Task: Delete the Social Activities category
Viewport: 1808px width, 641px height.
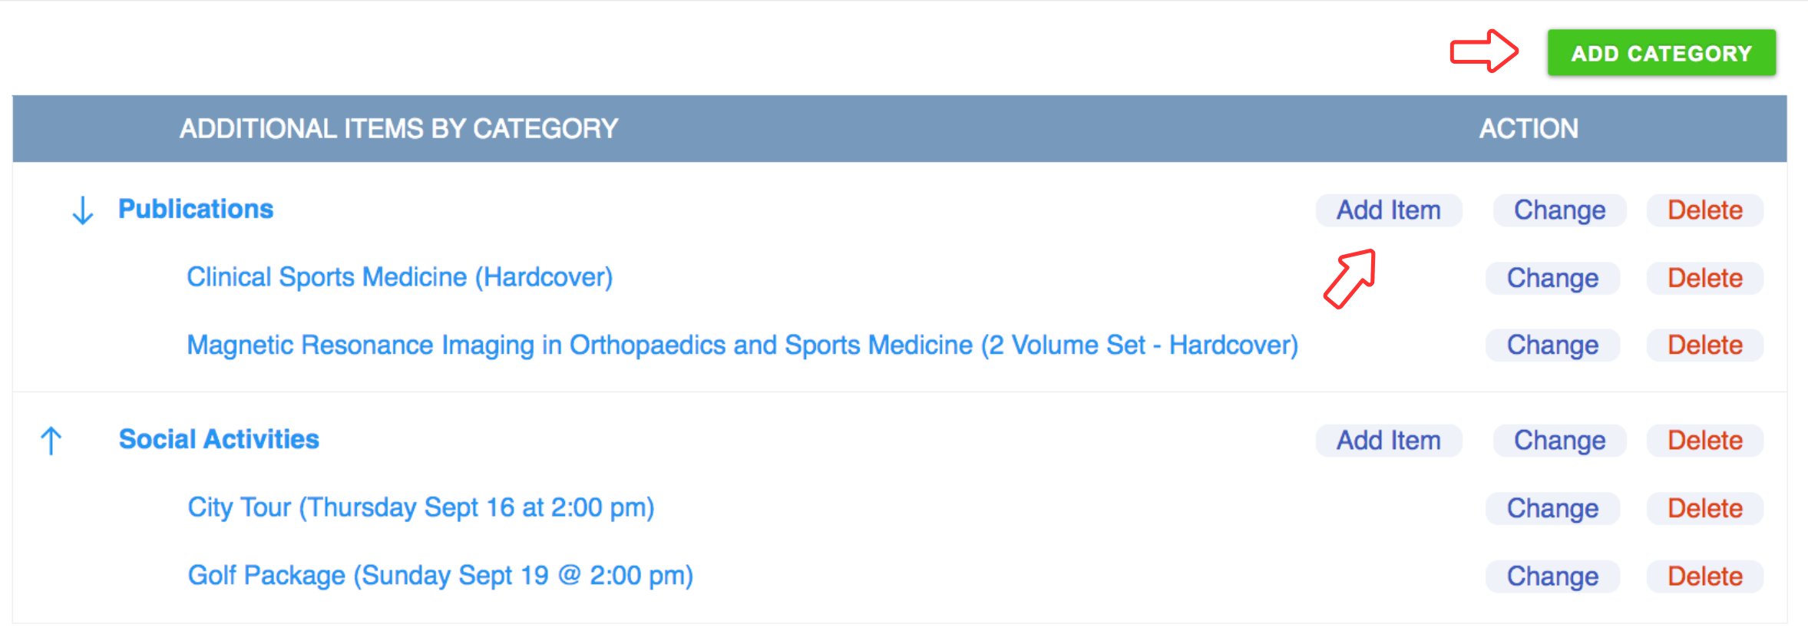Action: click(x=1704, y=441)
